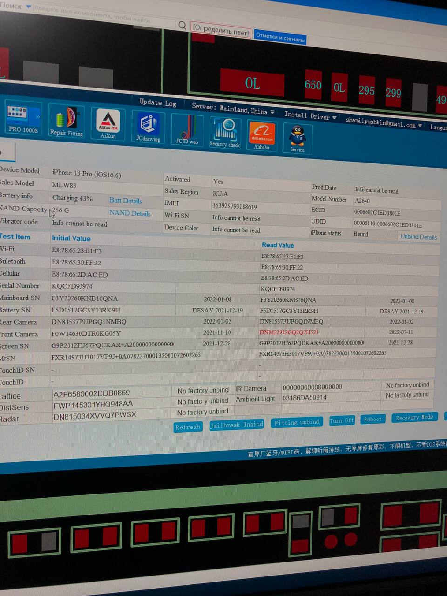Click the Mainboard SN initial value F3Y20260KNB16QNA
447x596 pixels.
85,298
